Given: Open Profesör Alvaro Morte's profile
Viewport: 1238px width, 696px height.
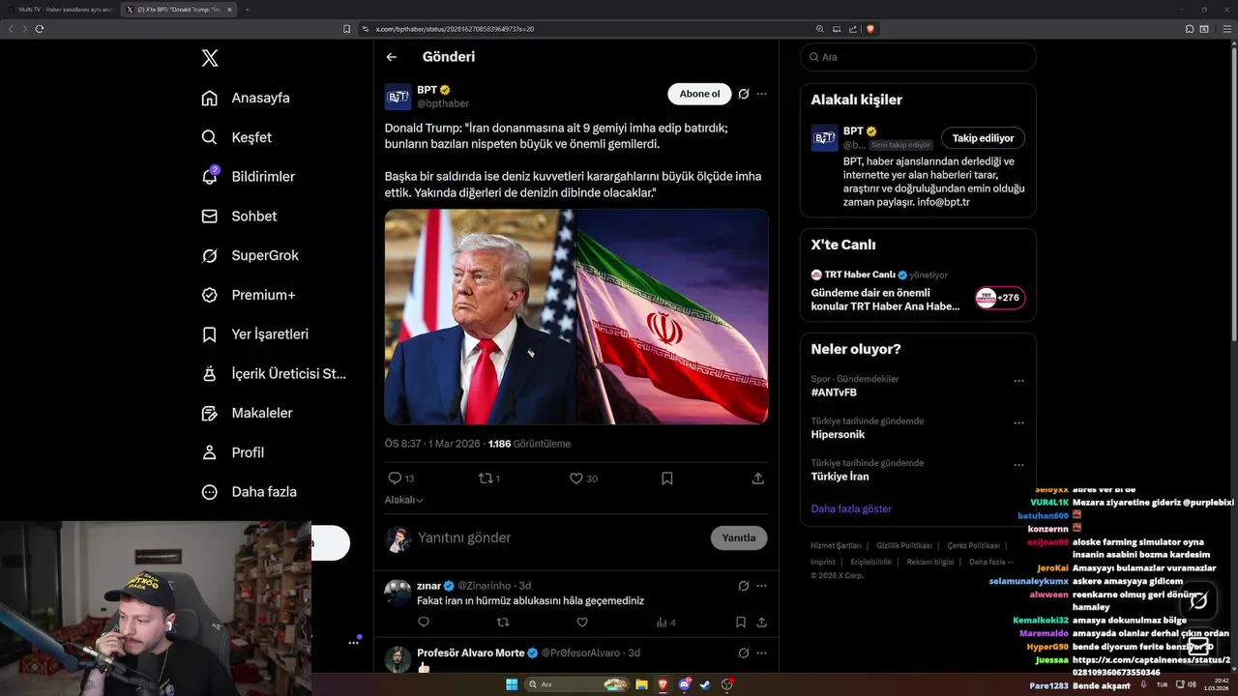Looking at the screenshot, I should point(471,653).
